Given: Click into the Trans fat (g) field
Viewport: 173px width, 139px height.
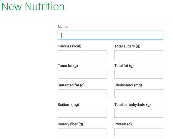Looking at the screenshot, I should pyautogui.click(x=82, y=74).
